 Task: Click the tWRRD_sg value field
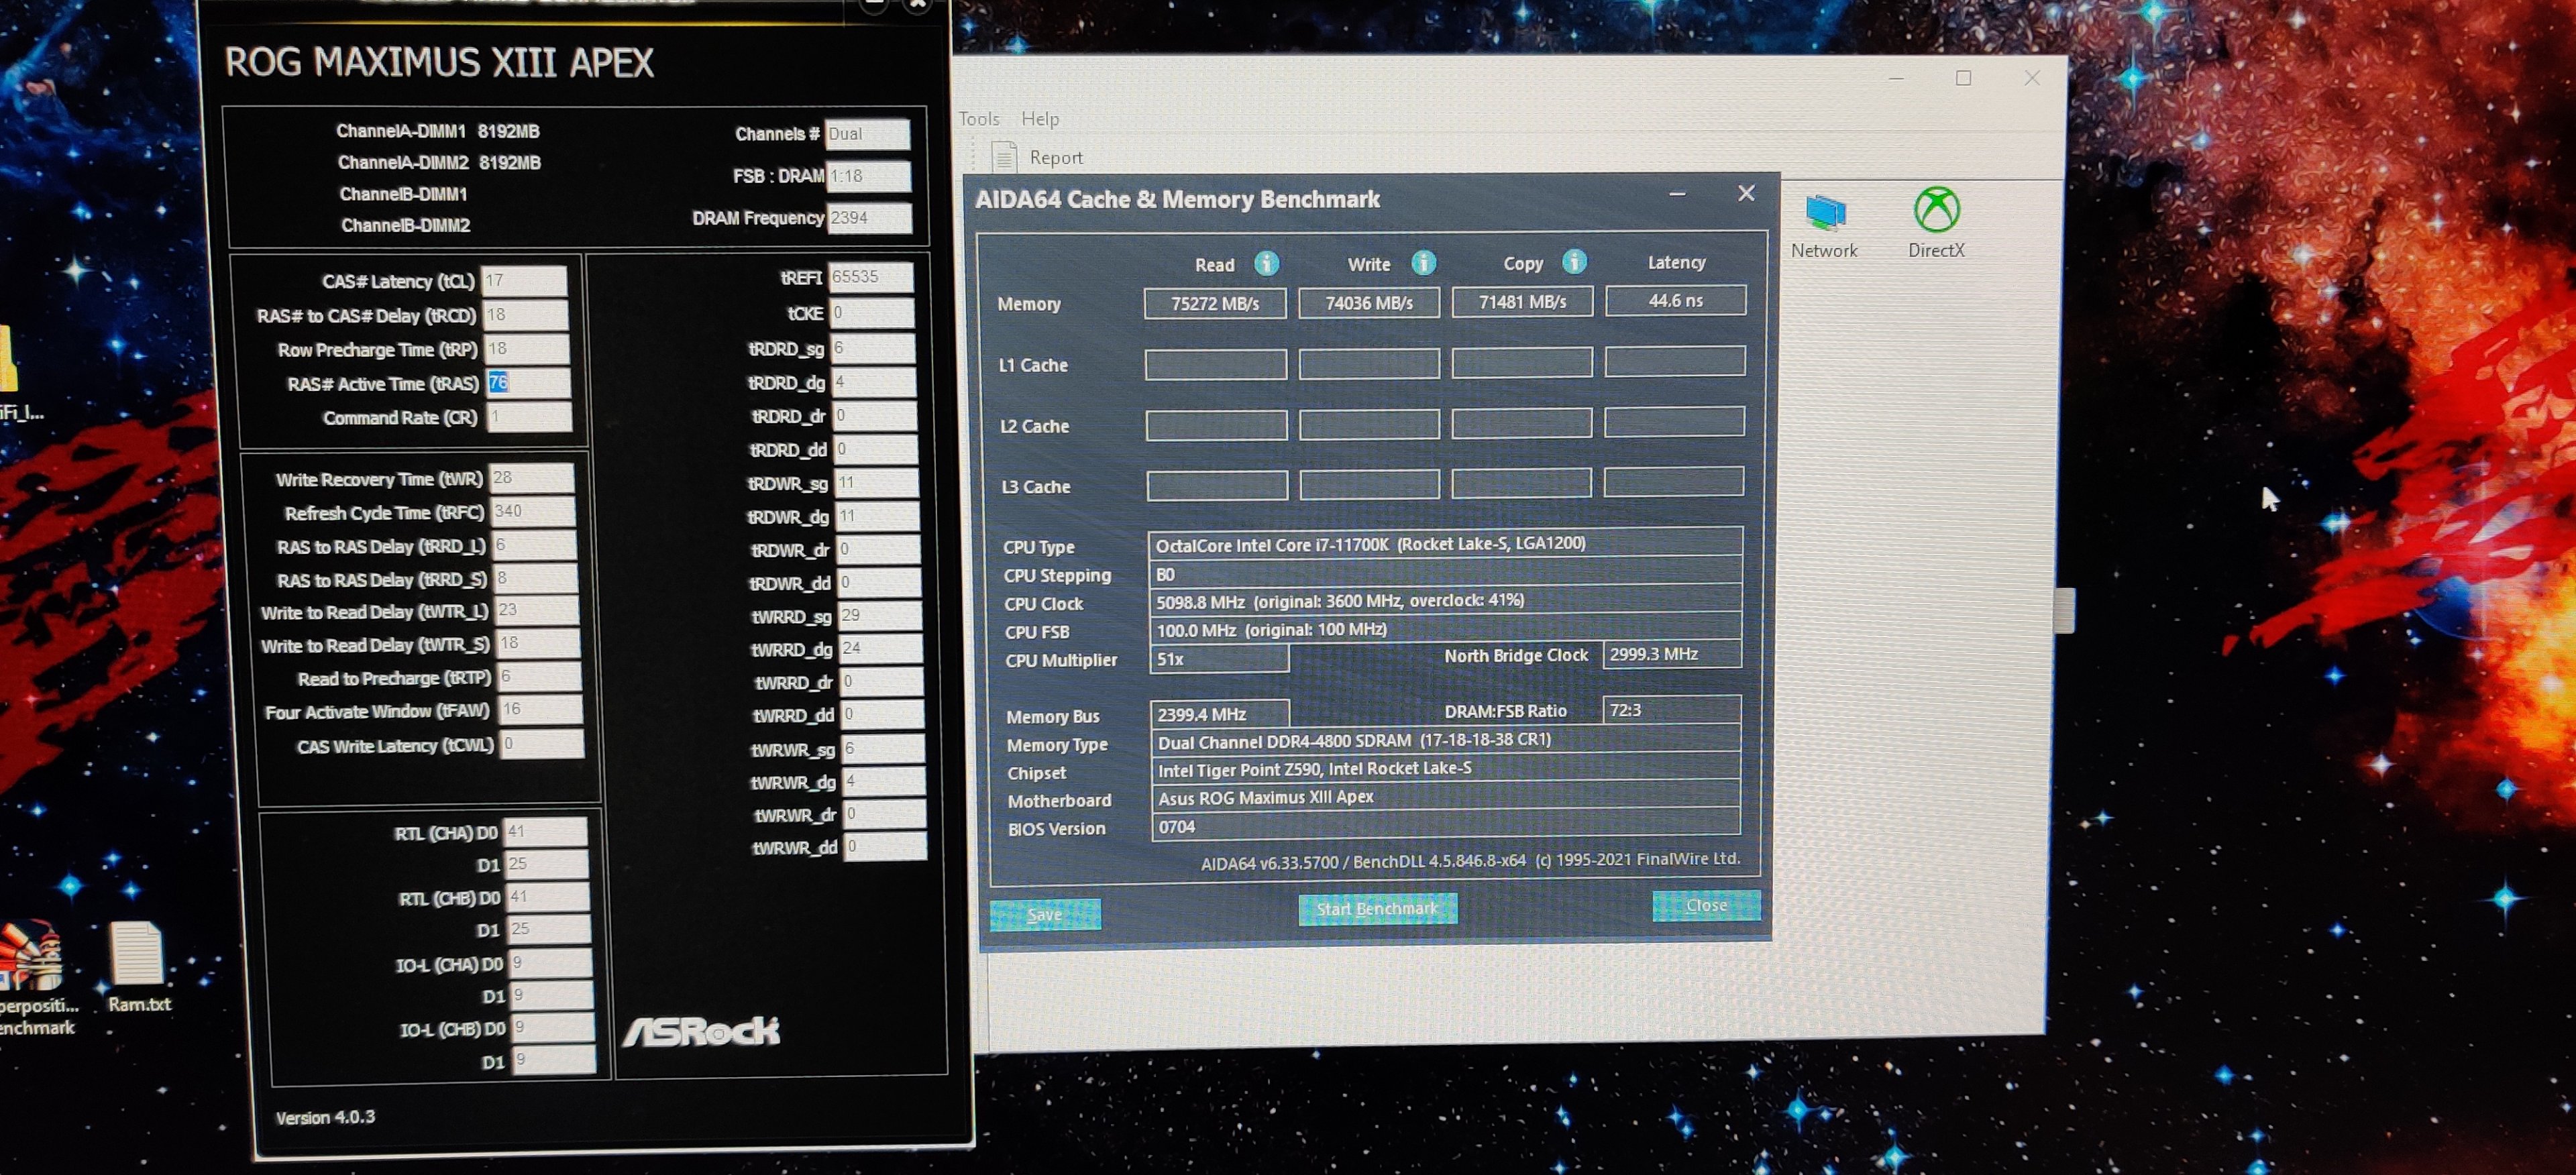(x=881, y=616)
